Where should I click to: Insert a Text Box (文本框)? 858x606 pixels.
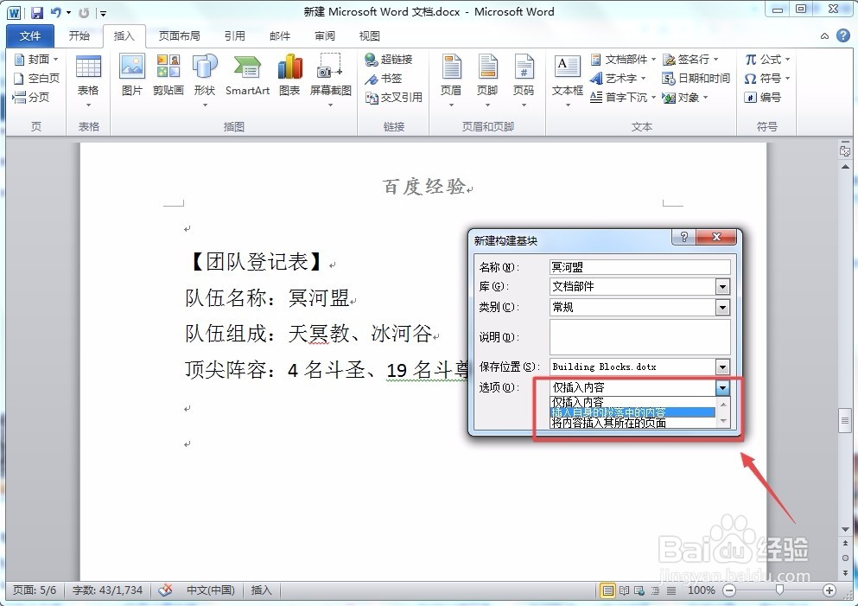pyautogui.click(x=568, y=80)
